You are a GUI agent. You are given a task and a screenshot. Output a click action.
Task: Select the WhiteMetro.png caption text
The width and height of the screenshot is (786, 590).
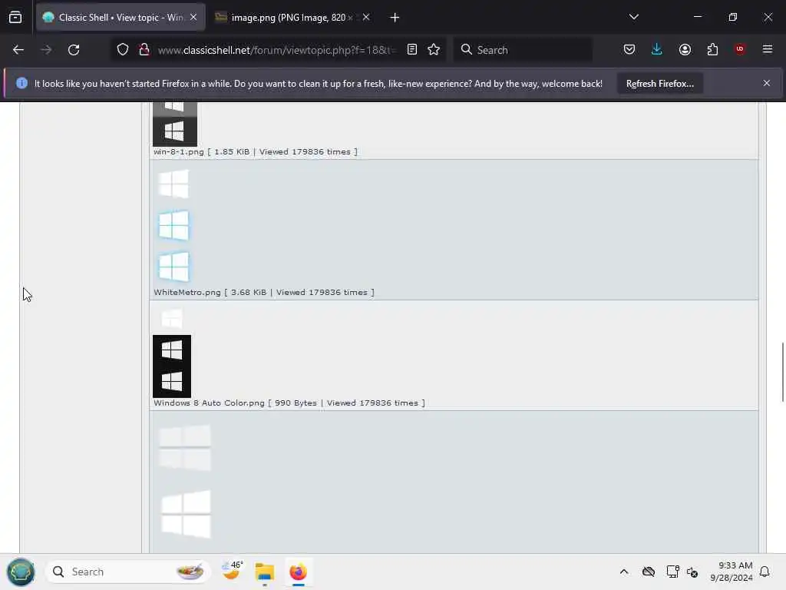point(264,292)
